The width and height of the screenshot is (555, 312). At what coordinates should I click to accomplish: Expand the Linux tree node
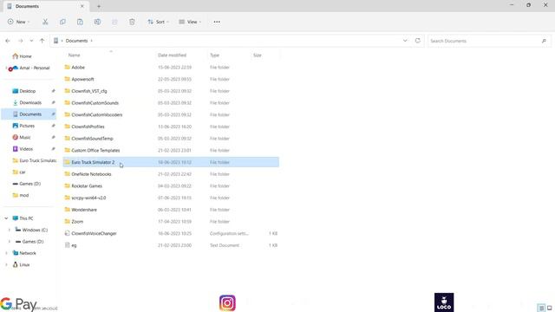(6, 264)
